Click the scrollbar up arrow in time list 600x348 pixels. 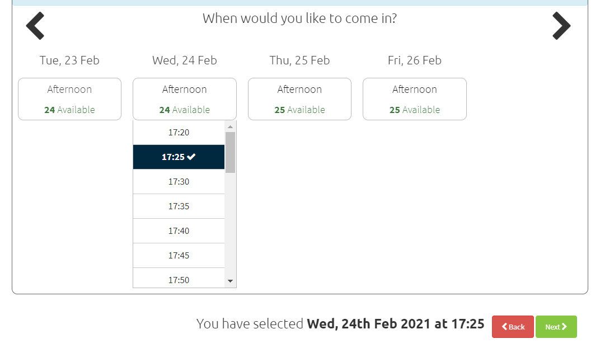coord(230,126)
